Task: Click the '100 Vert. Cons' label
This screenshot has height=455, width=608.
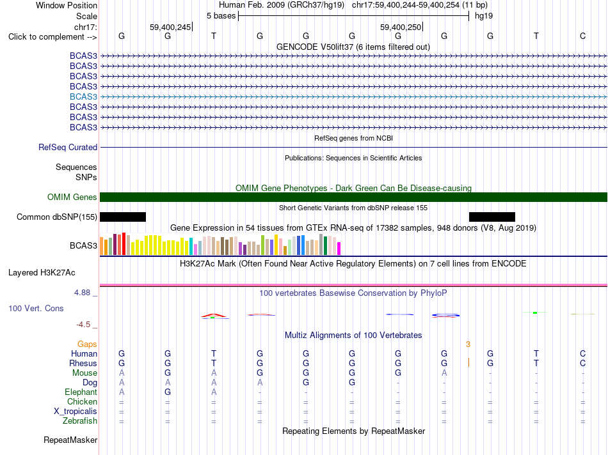Action: pos(36,308)
